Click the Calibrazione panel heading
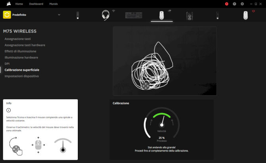The height and width of the screenshot is (163, 266). 121,103
